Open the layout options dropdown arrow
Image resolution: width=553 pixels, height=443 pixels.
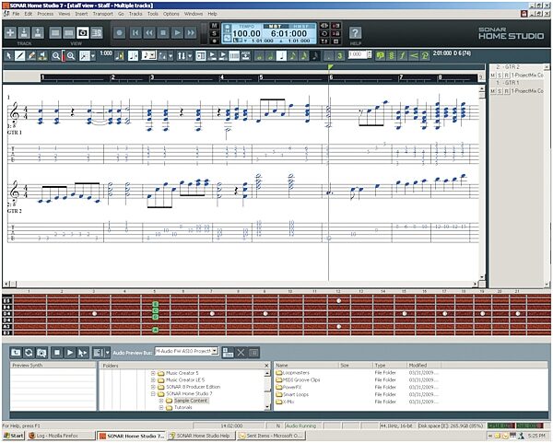(x=171, y=55)
